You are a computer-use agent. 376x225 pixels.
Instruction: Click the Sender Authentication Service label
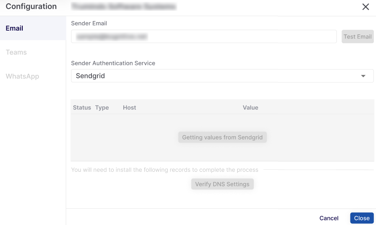[113, 63]
